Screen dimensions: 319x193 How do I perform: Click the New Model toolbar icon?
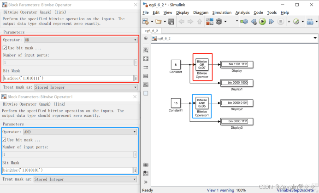coord(146,21)
